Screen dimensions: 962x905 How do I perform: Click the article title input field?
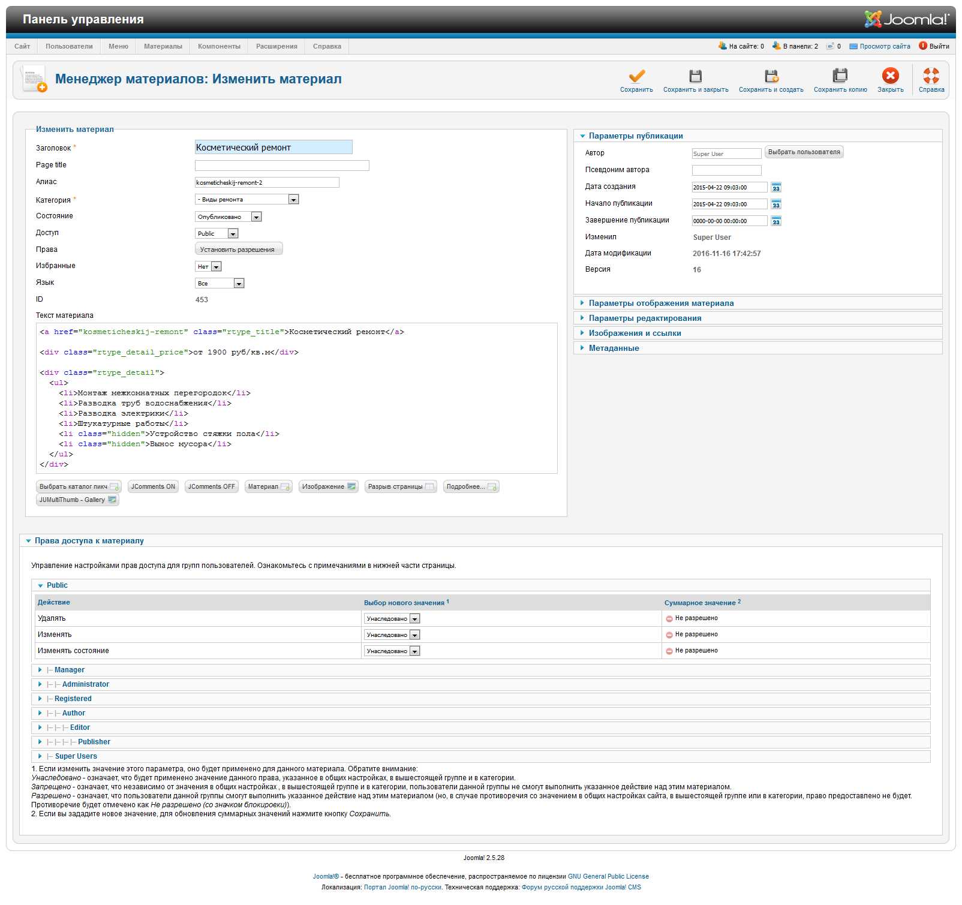pyautogui.click(x=273, y=148)
